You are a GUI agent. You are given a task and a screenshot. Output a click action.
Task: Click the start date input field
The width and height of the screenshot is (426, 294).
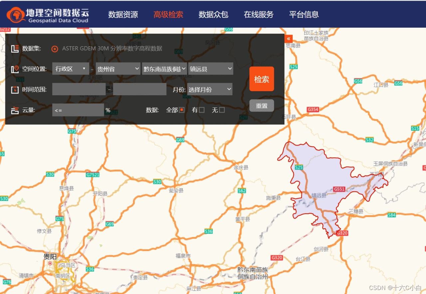79,89
